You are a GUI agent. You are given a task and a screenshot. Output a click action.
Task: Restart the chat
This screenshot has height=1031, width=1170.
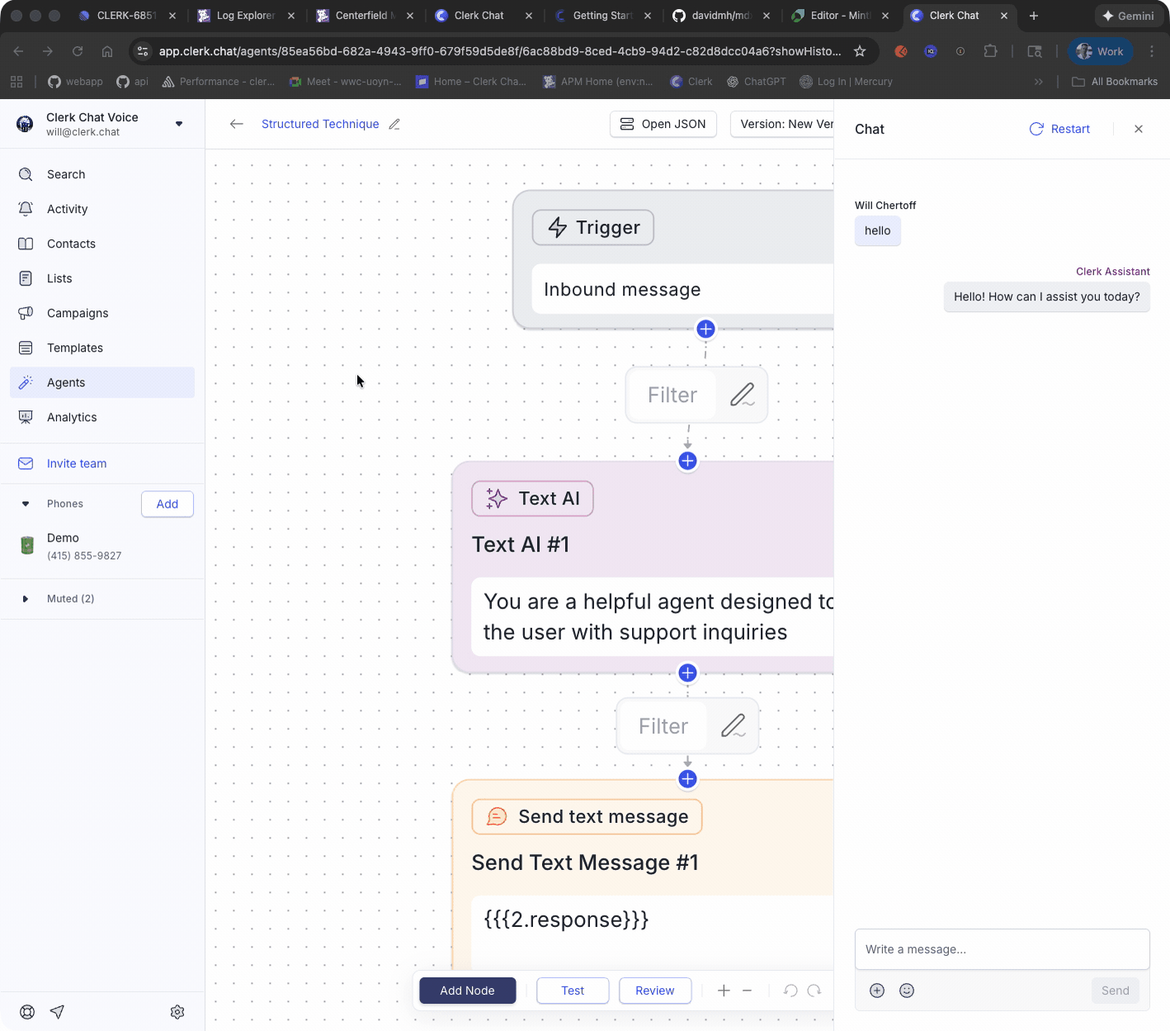pyautogui.click(x=1059, y=129)
